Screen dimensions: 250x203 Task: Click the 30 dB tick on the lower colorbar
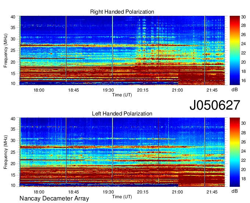click(243, 123)
